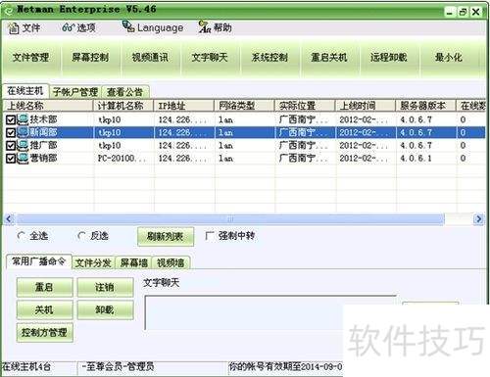
Task: Click the host list scrollbar left arrow
Action: 9,219
